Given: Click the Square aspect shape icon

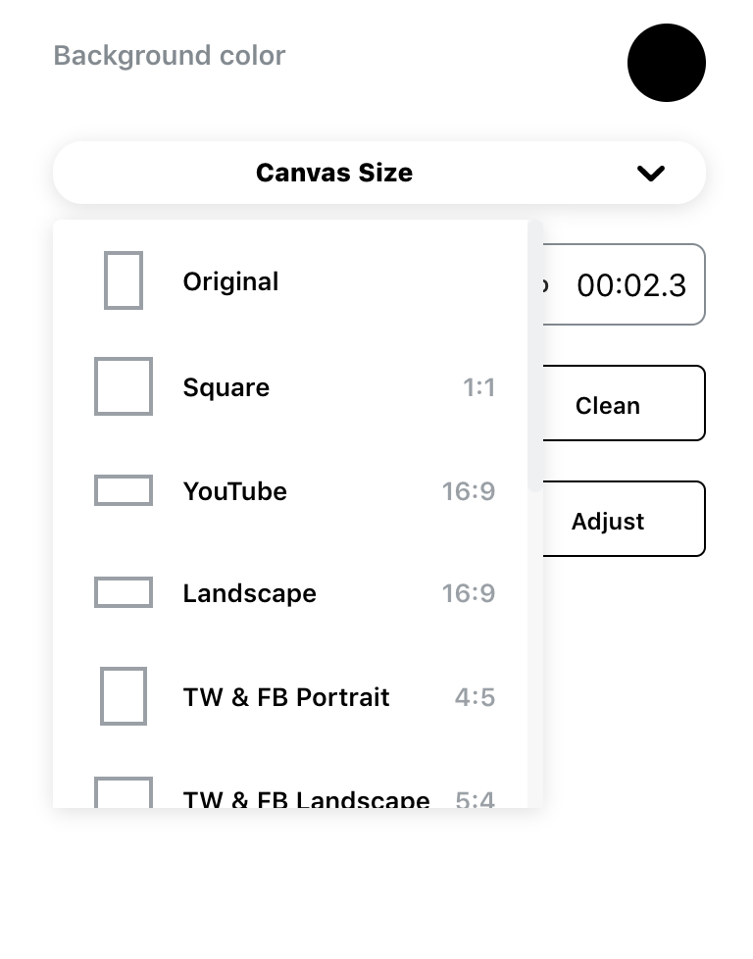Looking at the screenshot, I should (x=124, y=386).
